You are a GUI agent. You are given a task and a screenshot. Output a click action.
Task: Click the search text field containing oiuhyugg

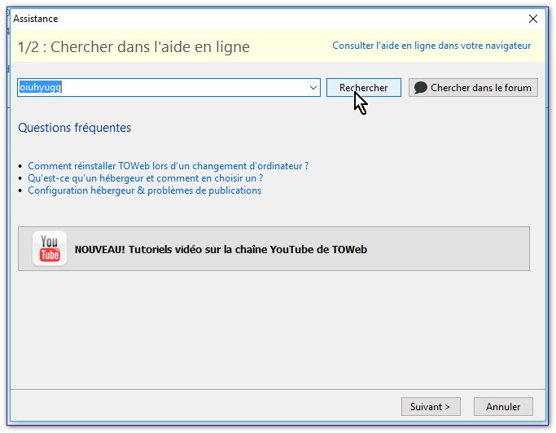[163, 88]
